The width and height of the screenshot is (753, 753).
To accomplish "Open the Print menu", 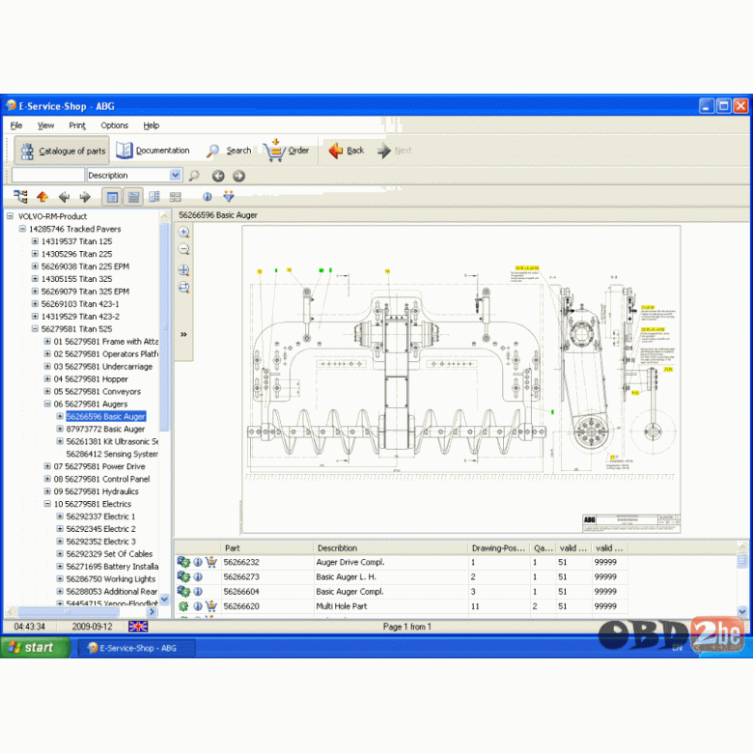I will [77, 125].
